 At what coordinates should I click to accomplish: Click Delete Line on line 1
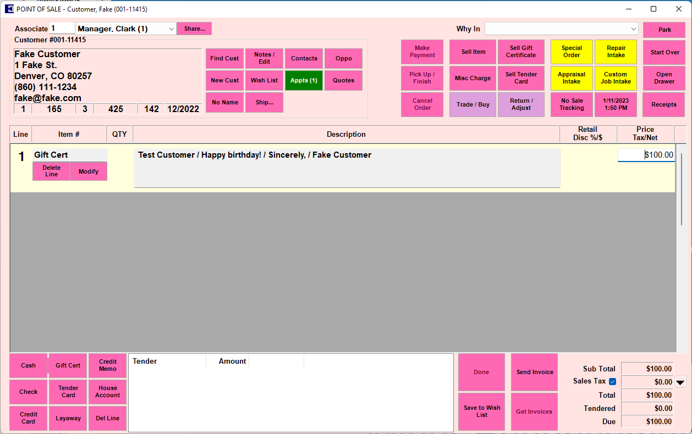point(51,171)
